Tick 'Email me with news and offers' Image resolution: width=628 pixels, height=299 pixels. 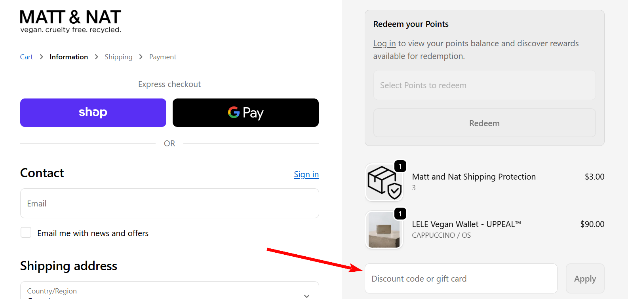[x=26, y=233]
